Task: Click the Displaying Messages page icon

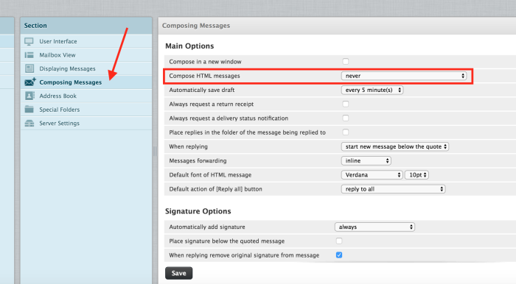Action: click(x=29, y=68)
